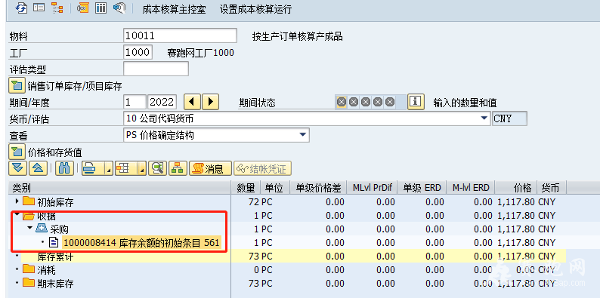600x298 pixels.
Task: Click the collapse all nodes button
Action: (x=38, y=168)
